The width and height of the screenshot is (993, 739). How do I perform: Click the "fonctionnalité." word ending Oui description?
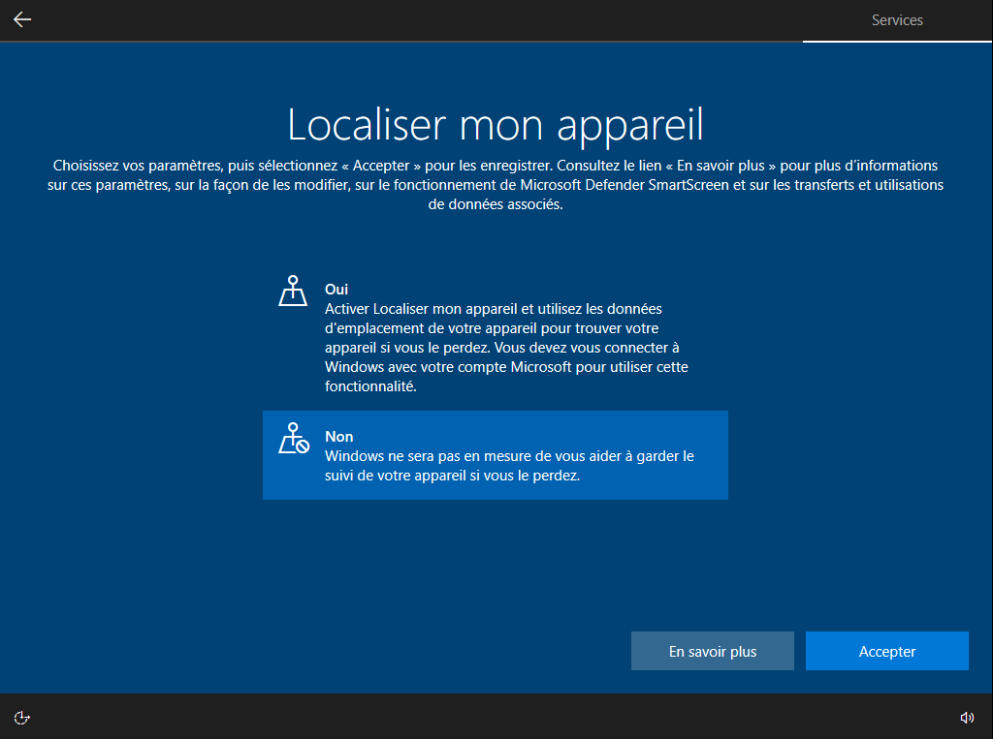pos(370,386)
